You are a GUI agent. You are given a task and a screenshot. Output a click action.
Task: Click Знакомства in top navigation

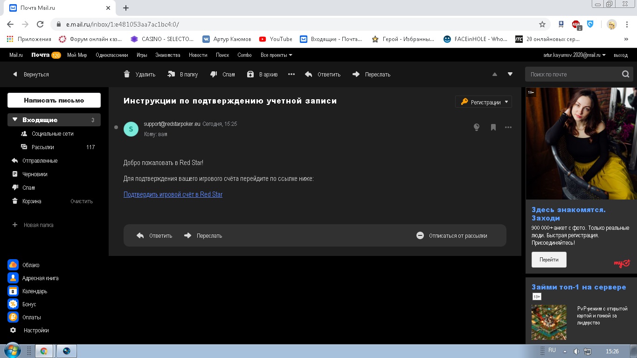pos(168,55)
